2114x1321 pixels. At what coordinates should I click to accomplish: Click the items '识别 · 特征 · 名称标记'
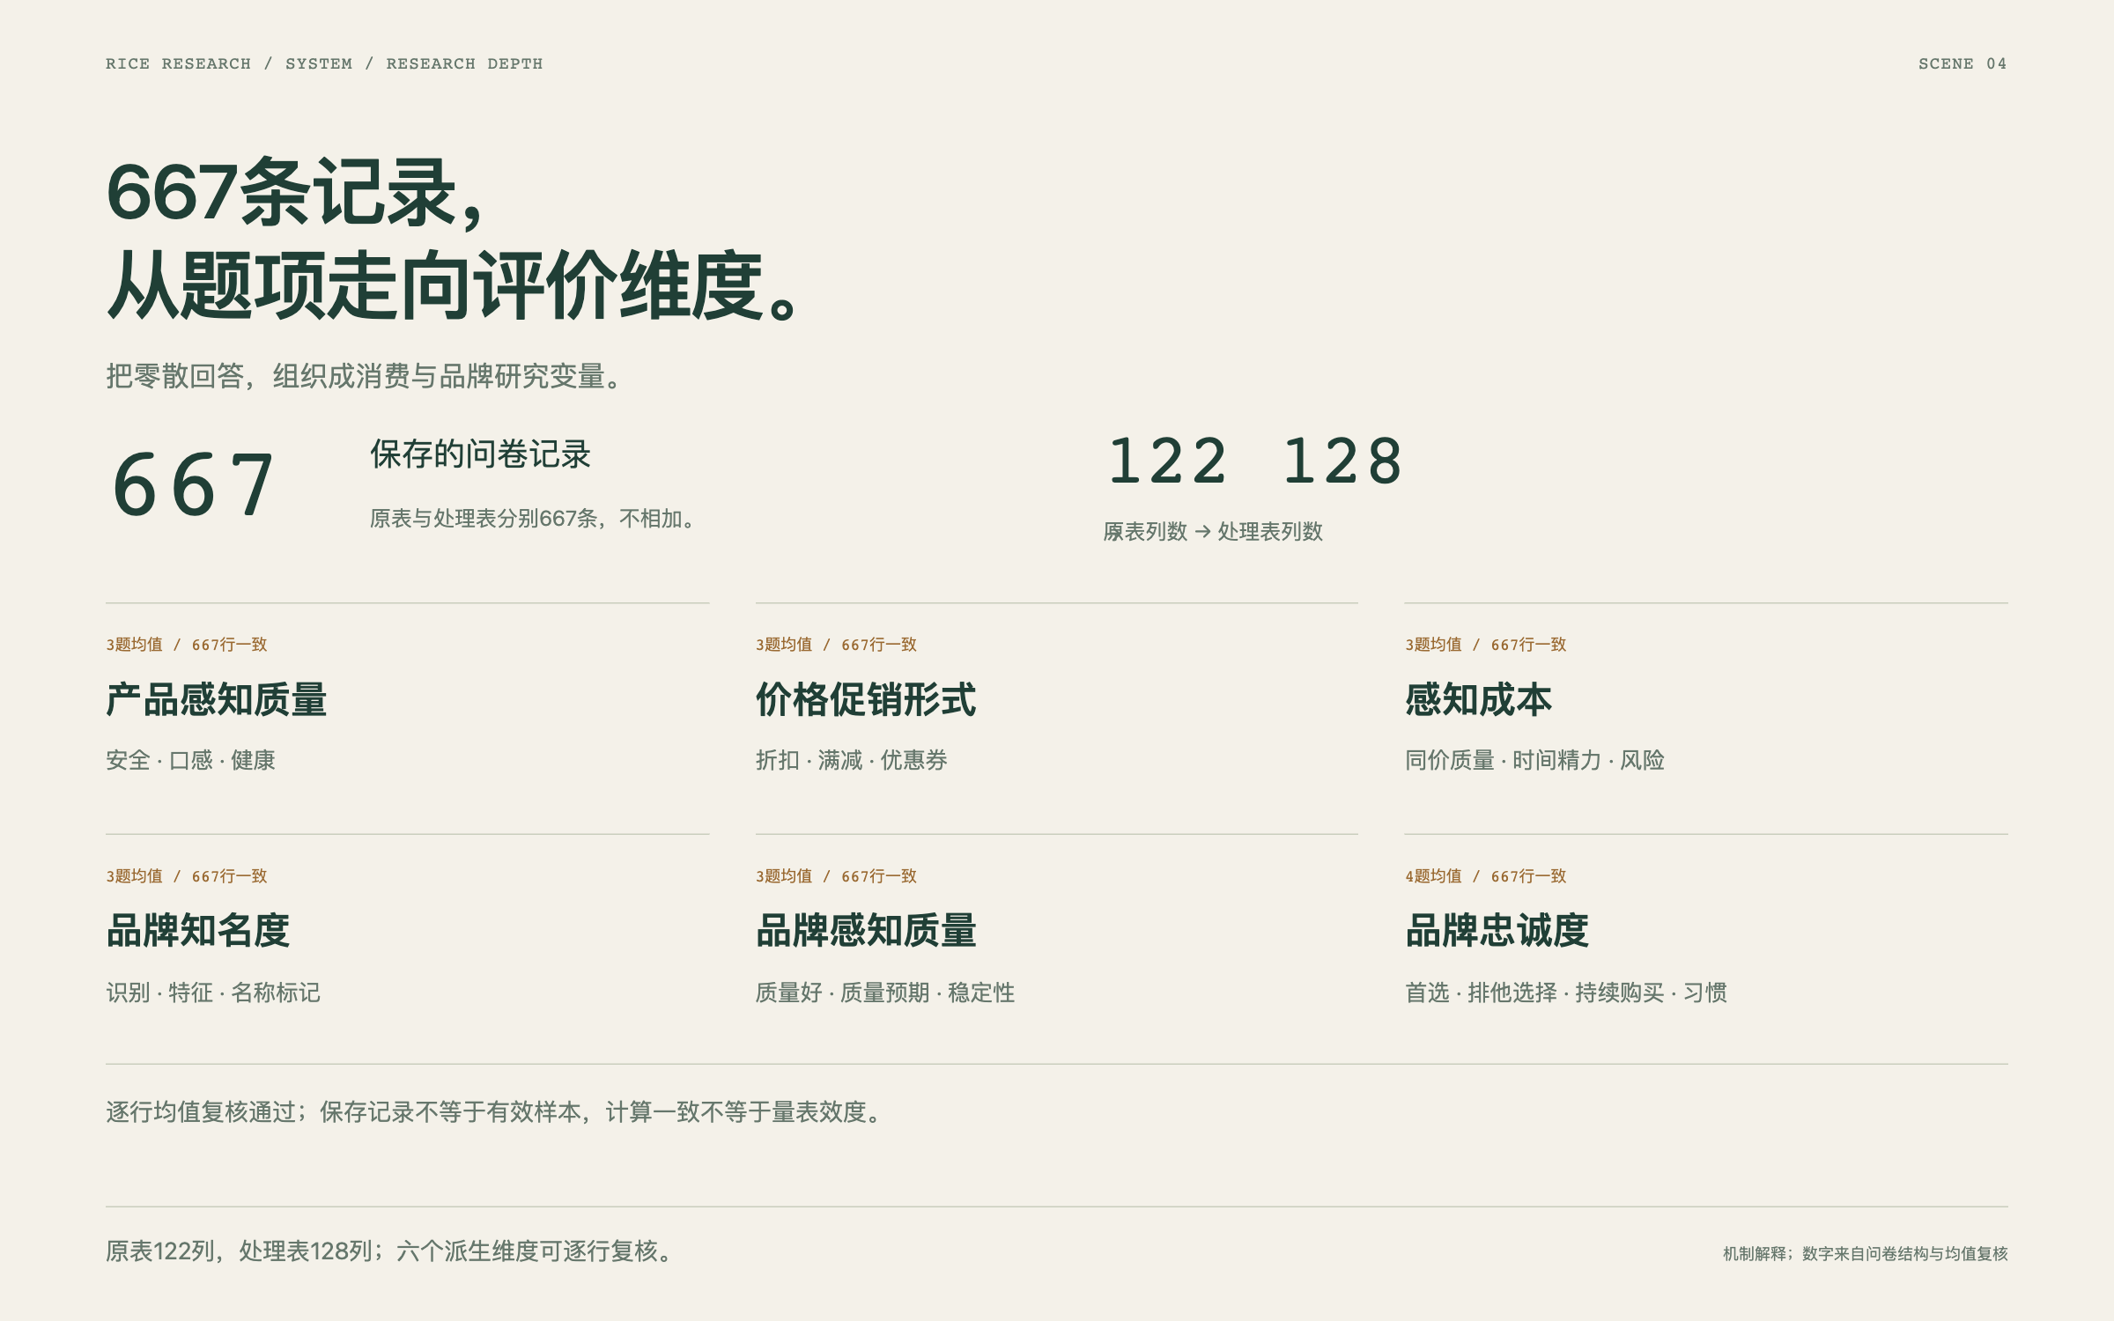tap(213, 993)
